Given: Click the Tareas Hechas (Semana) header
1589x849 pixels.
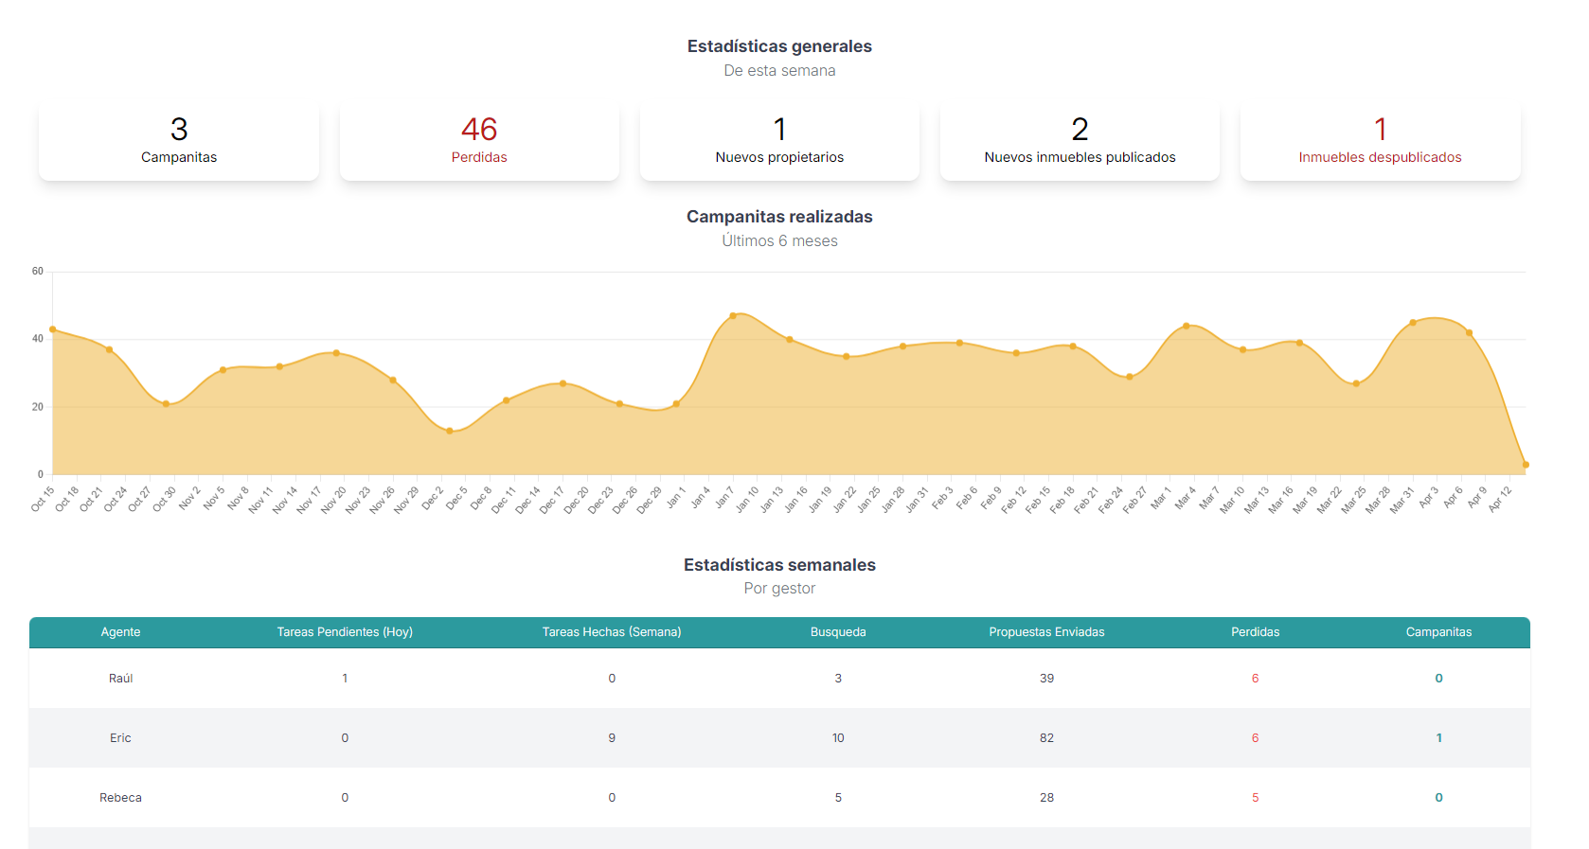Looking at the screenshot, I should (x=612, y=632).
